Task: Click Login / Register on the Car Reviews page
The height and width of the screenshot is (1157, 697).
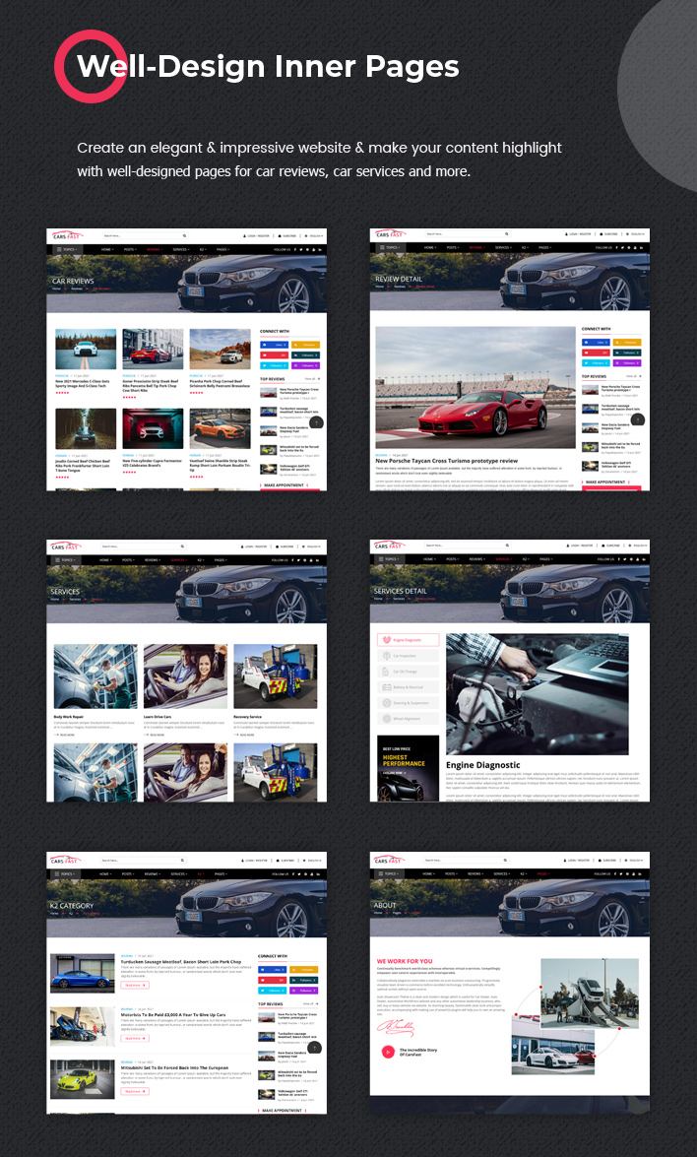Action: pyautogui.click(x=257, y=236)
